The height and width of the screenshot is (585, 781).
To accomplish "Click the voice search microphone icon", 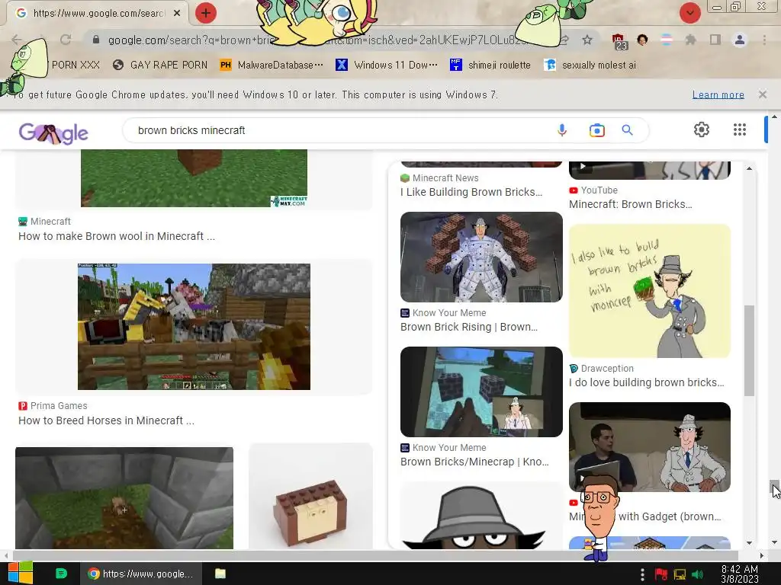I will pyautogui.click(x=562, y=130).
